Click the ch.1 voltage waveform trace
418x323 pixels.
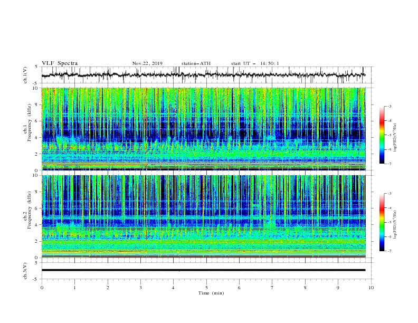204,75
